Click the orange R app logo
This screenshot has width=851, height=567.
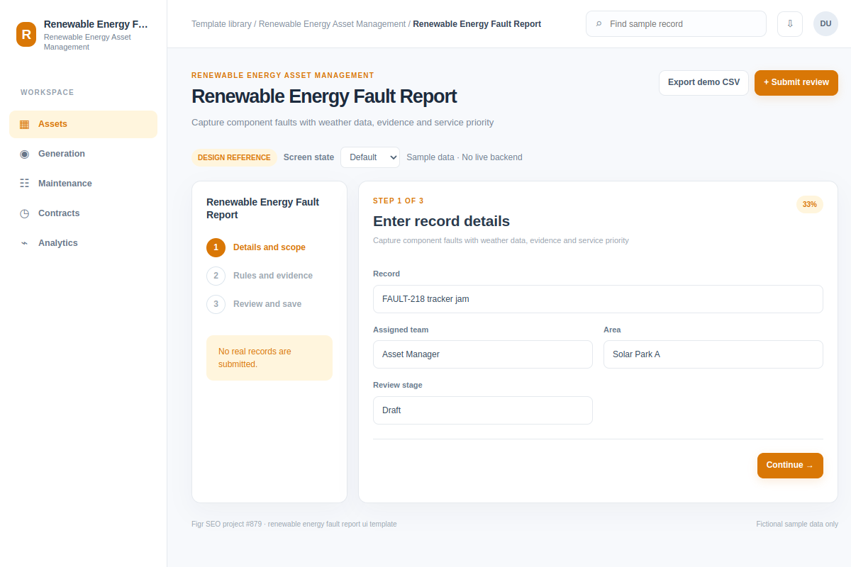26,34
